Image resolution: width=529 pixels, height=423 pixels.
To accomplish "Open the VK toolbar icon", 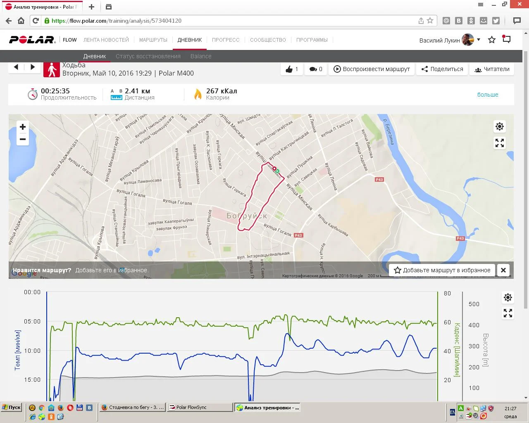I will click(x=459, y=21).
